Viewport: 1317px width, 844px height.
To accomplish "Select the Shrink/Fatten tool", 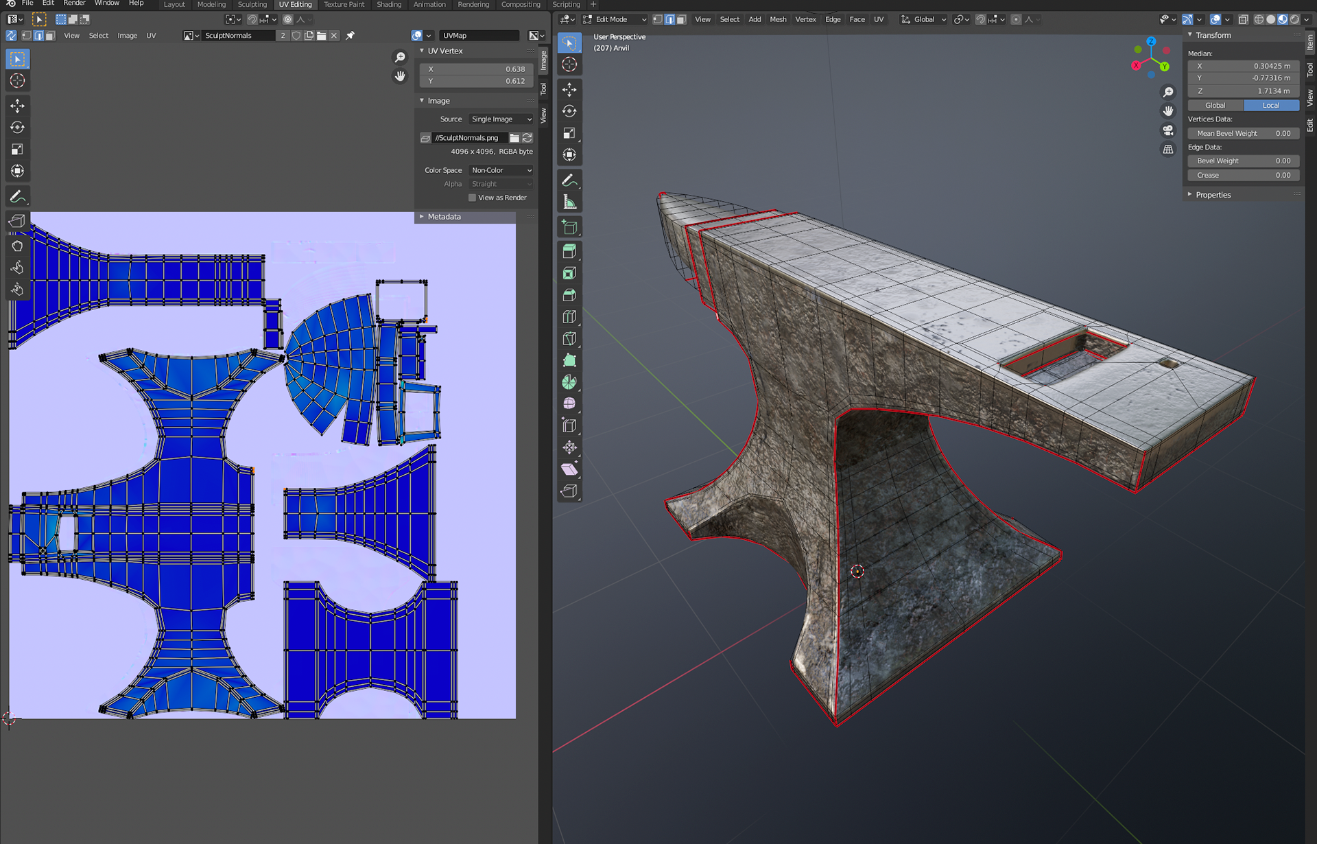I will click(569, 448).
